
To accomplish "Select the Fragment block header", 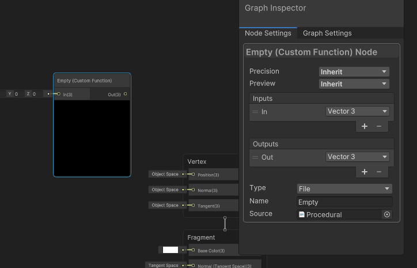I will (x=201, y=237).
